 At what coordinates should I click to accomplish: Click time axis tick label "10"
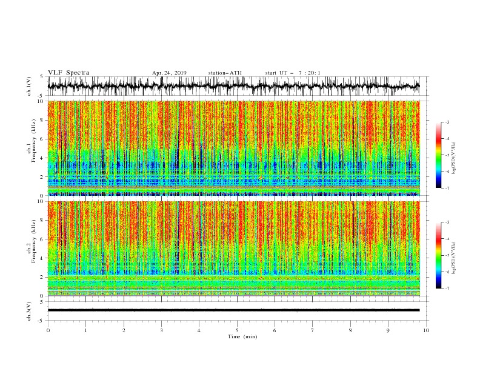tap(426, 330)
